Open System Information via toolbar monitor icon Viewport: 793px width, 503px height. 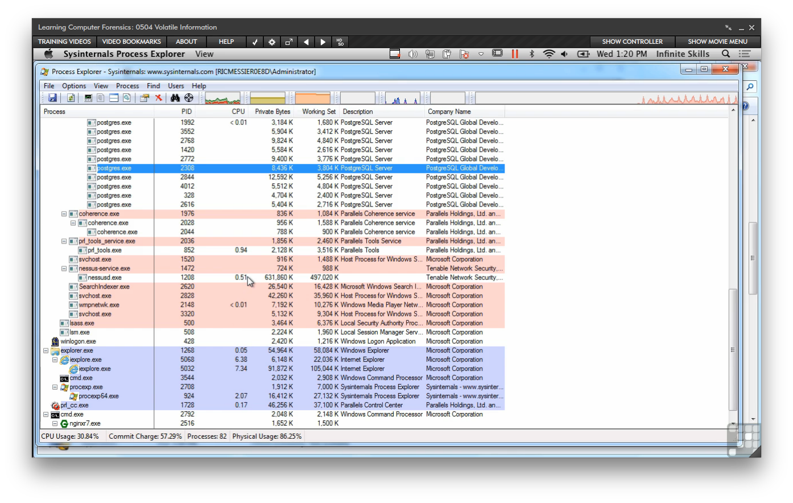click(88, 98)
